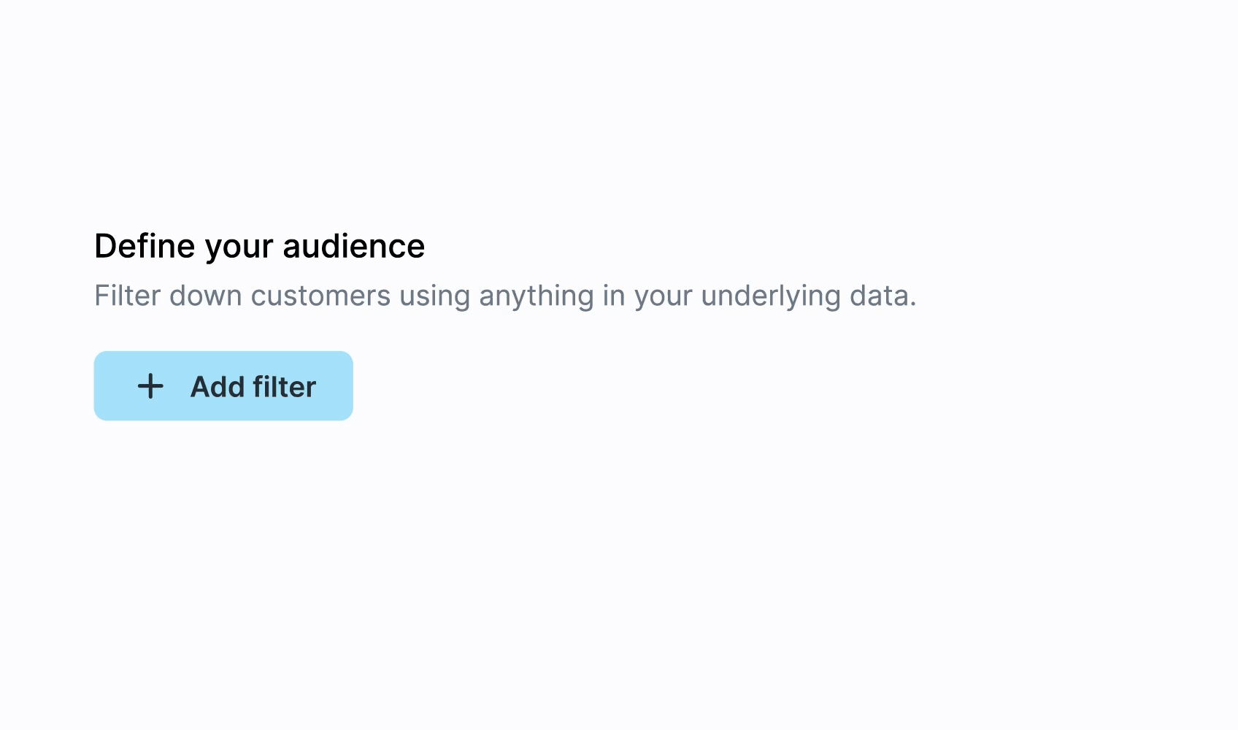The image size is (1238, 730).
Task: Click the word "customers" in the subtitle
Action: click(320, 296)
